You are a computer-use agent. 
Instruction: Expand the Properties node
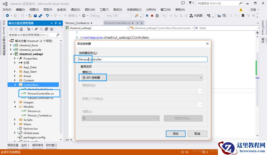(15, 58)
